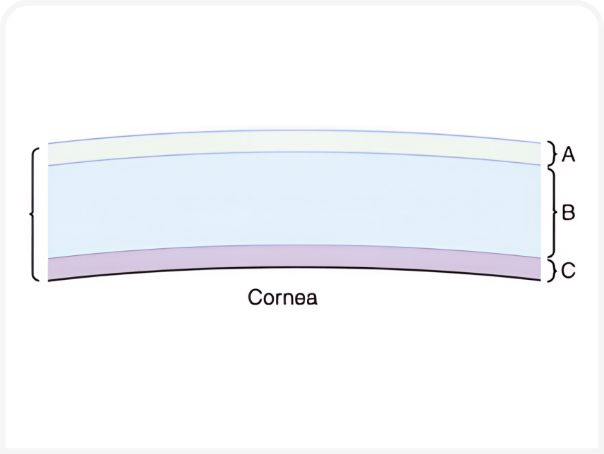Click the pointed middle tip of brace B
This screenshot has height=454, width=604.
pyautogui.click(x=557, y=212)
